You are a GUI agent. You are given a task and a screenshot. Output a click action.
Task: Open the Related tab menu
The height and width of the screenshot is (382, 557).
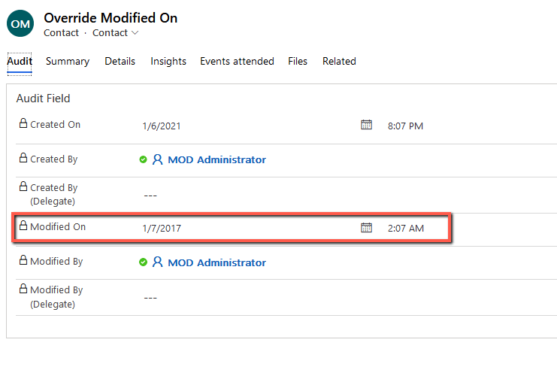(x=339, y=62)
